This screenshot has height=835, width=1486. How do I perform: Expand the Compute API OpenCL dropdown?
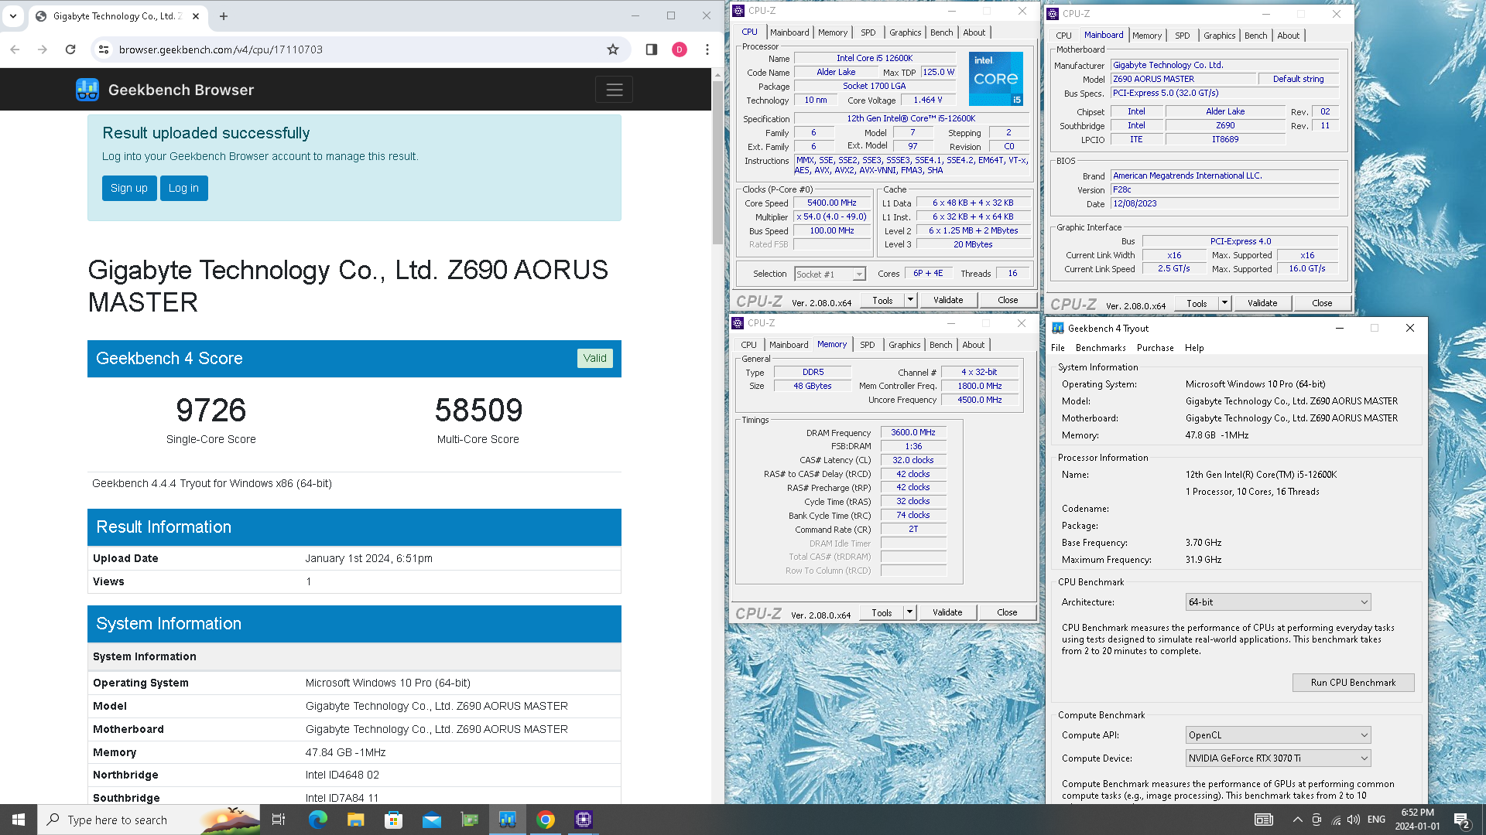(x=1279, y=735)
